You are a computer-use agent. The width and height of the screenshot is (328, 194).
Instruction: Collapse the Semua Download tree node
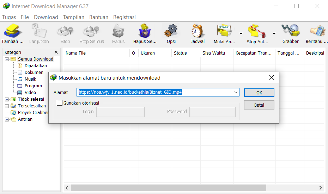(7, 59)
